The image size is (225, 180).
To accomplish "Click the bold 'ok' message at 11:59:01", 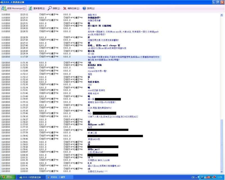I will [x=89, y=142].
